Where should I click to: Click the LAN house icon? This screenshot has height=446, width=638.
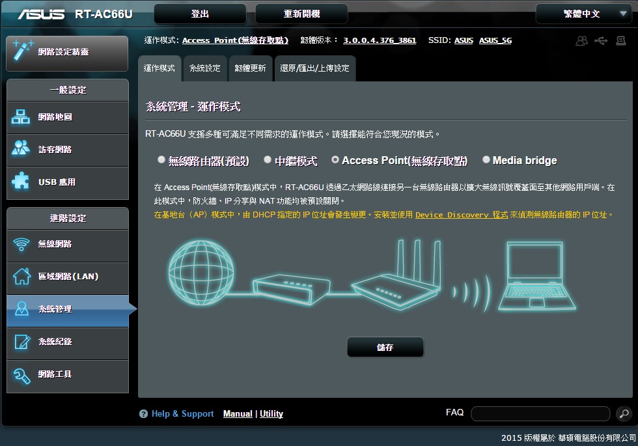(x=21, y=276)
